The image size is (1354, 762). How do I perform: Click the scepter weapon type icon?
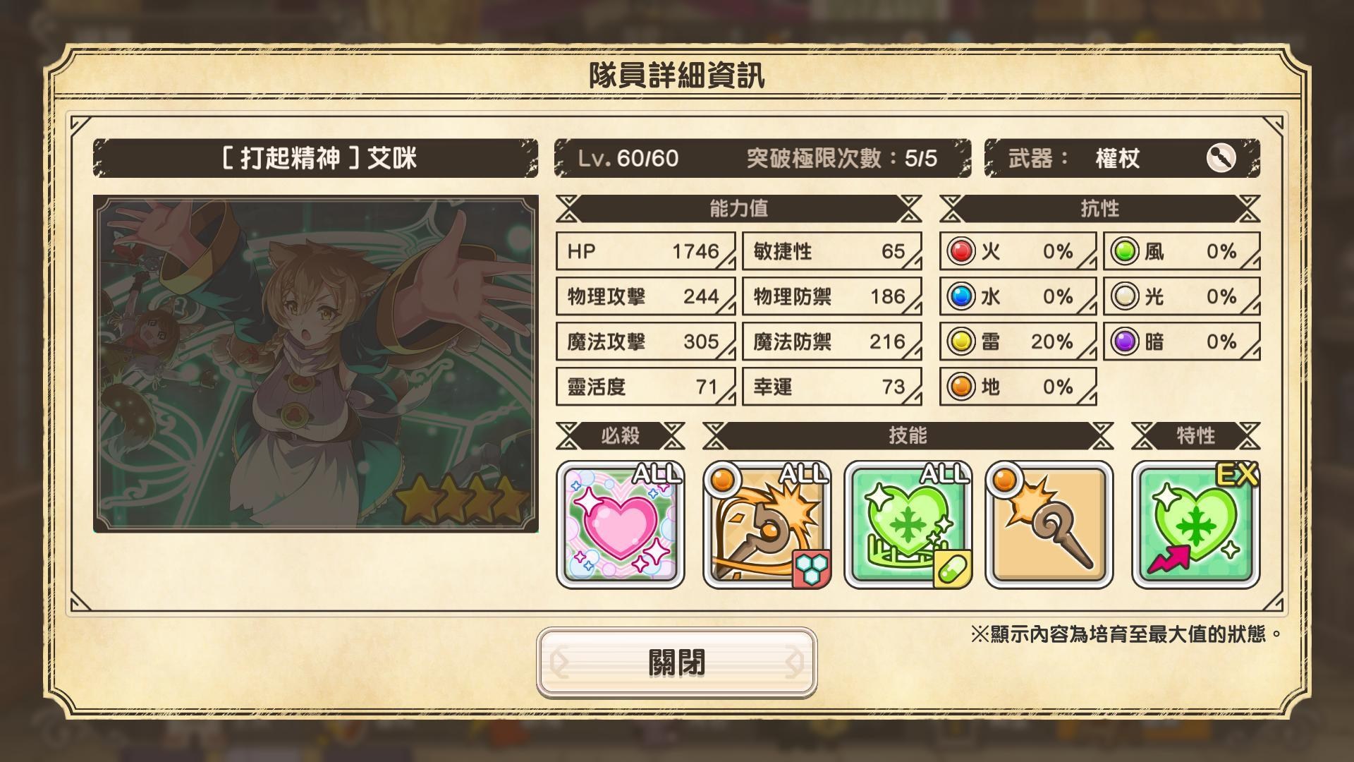pyautogui.click(x=1221, y=158)
